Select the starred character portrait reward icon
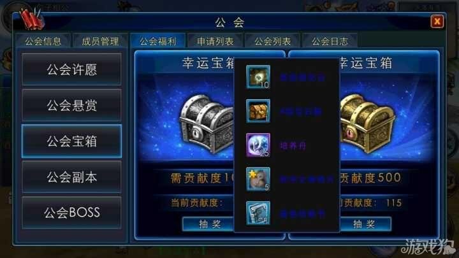This screenshot has width=459, height=258. coord(258,179)
